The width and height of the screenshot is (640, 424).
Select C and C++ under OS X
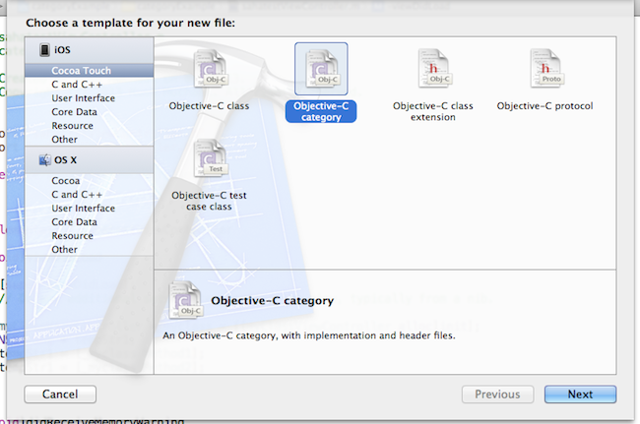(x=89, y=195)
